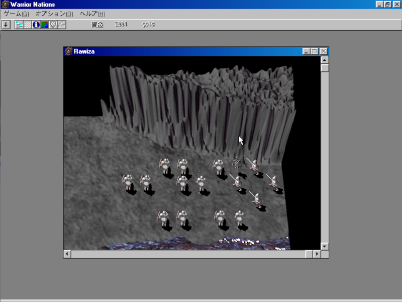Click the vertical scrollbar thumb in Rawiza

[325, 68]
